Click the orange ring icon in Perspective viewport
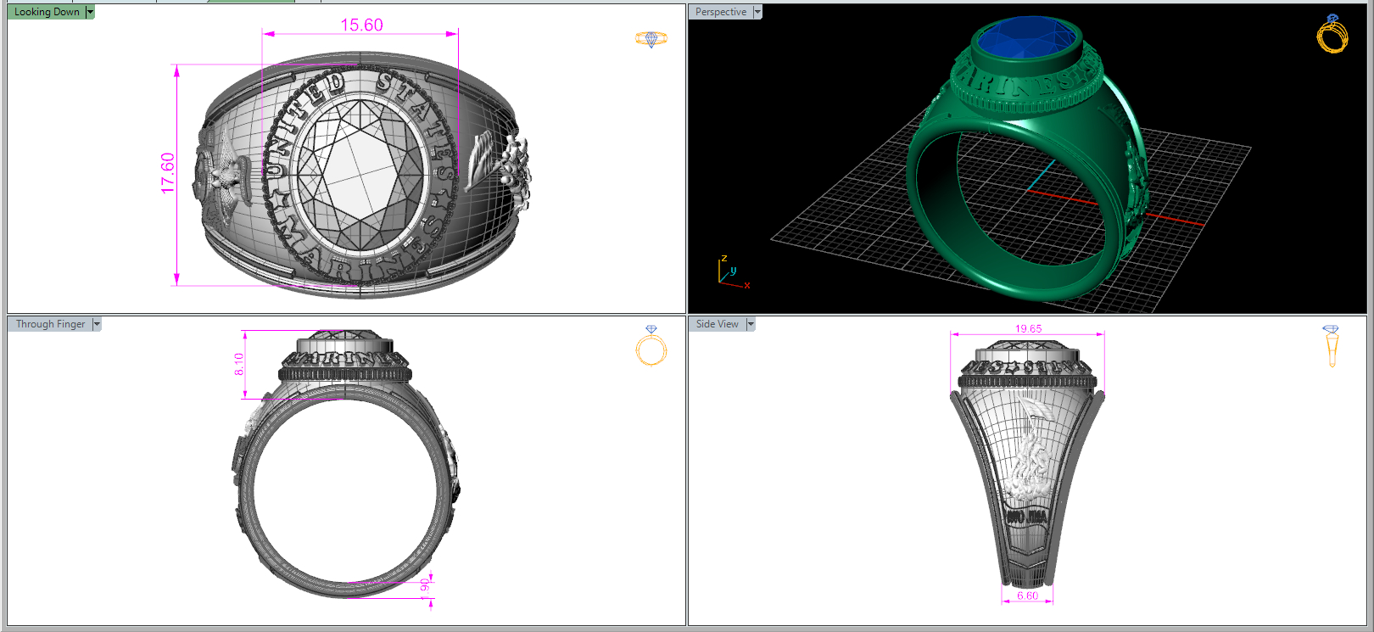The image size is (1374, 632). tap(1332, 34)
